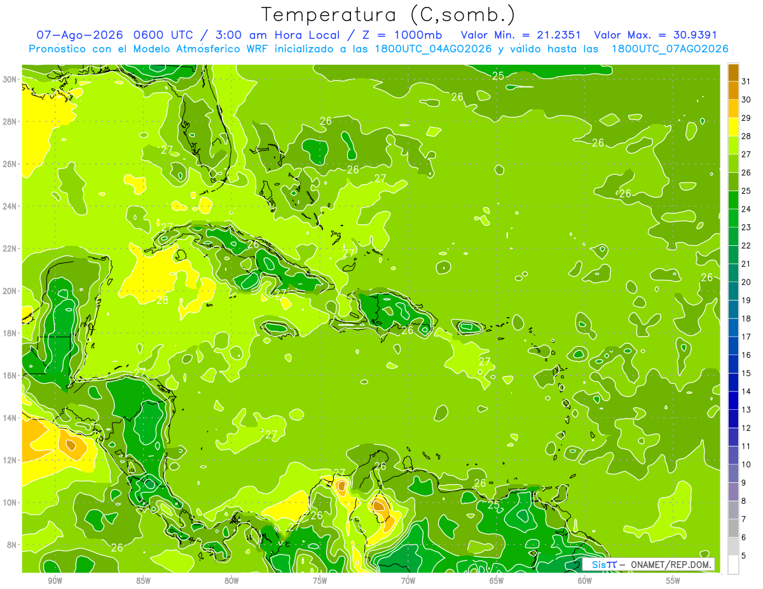
Task: Click legend value 22 on the color bar
Action: (746, 246)
